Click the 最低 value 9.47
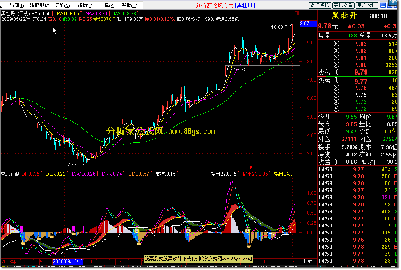This screenshot has height=270, width=401. point(351,131)
